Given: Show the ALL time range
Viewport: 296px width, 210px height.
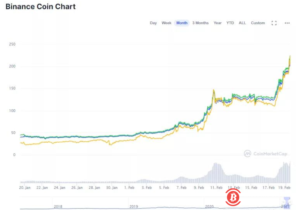Looking at the screenshot, I should [x=242, y=23].
